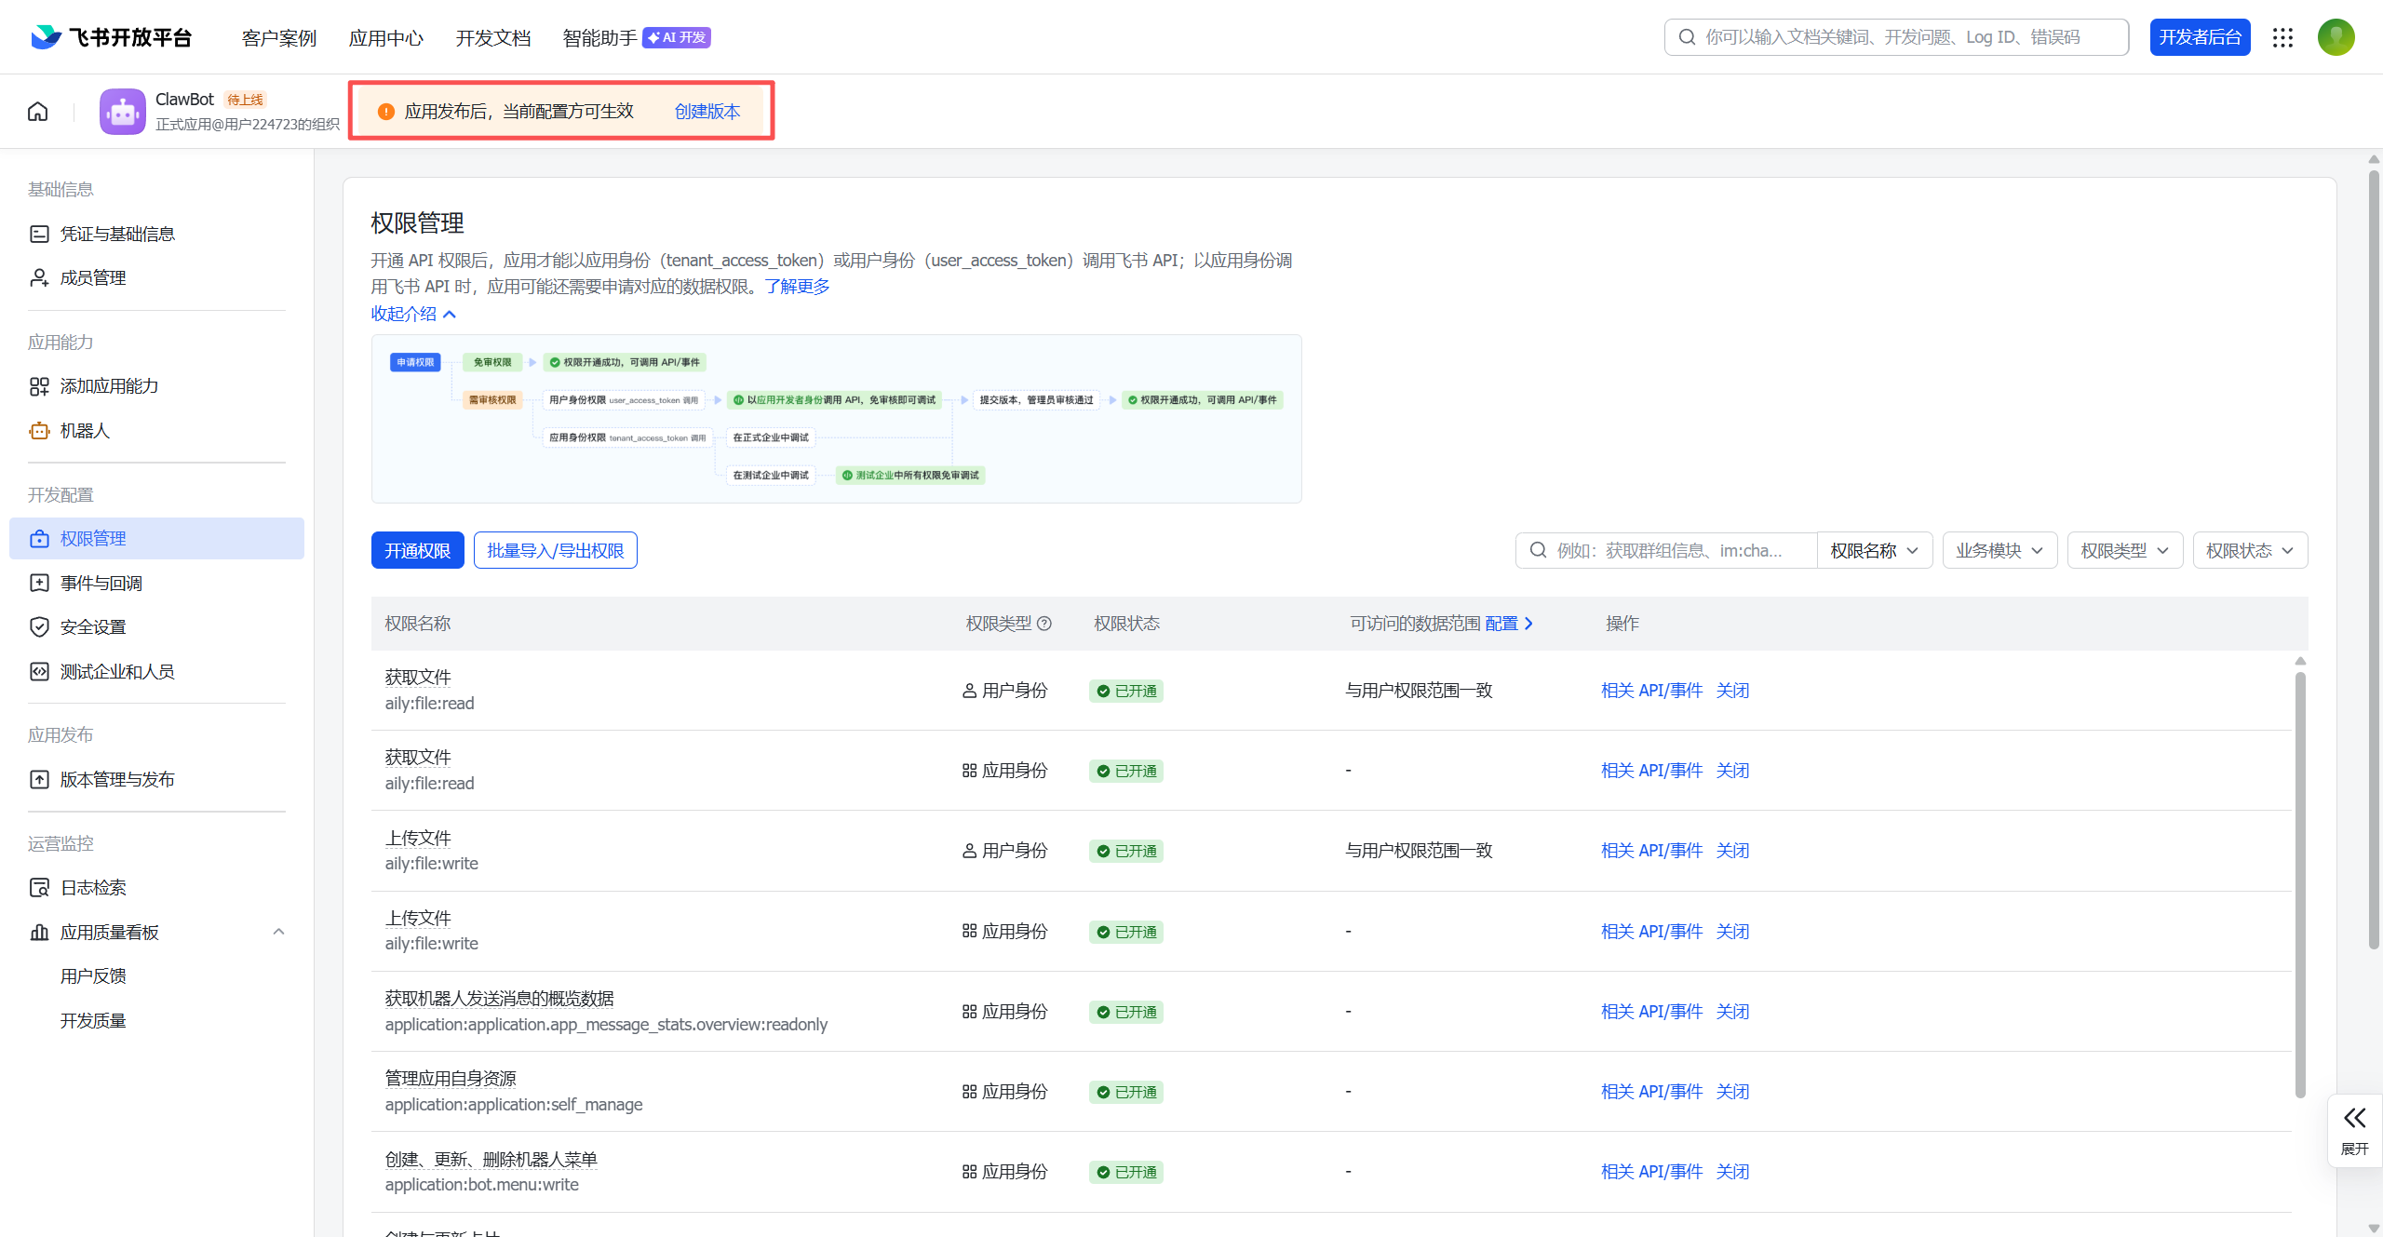This screenshot has height=1237, width=2383.
Task: Click help icon next to 权限类型 header
Action: coord(1044,624)
